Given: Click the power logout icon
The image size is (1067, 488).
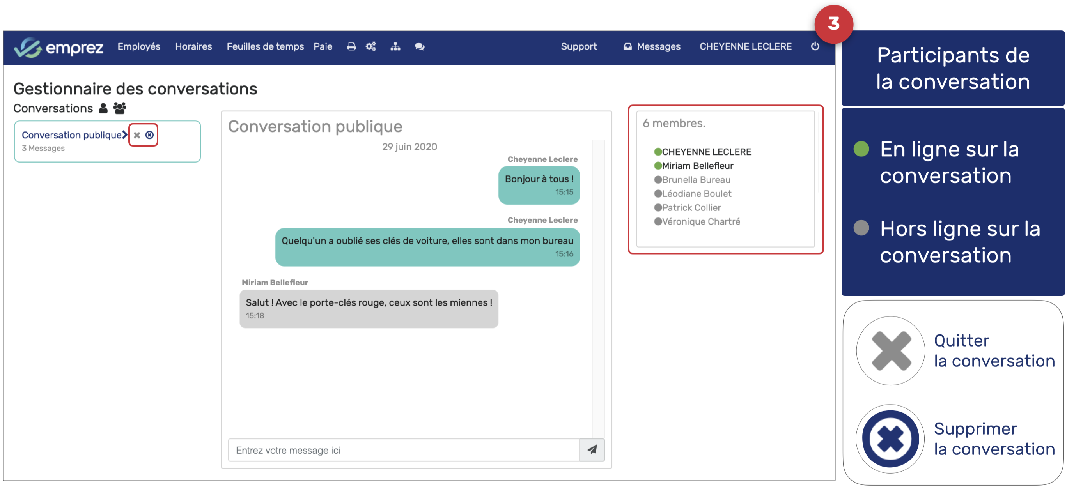Looking at the screenshot, I should pos(815,46).
